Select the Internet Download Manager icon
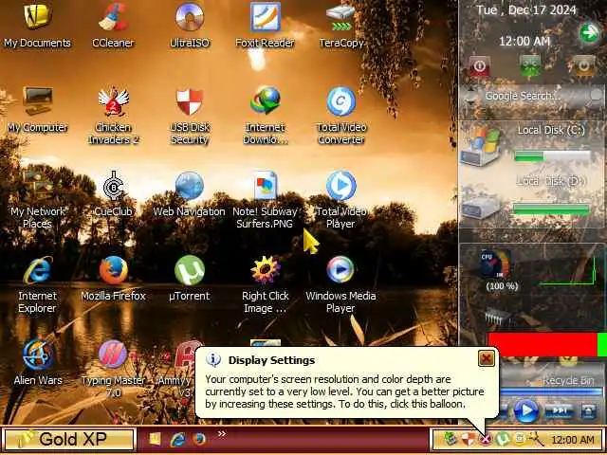 (266, 116)
